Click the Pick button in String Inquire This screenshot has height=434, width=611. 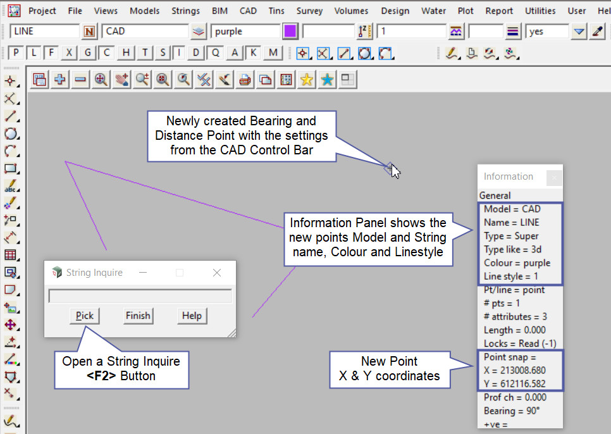(85, 316)
